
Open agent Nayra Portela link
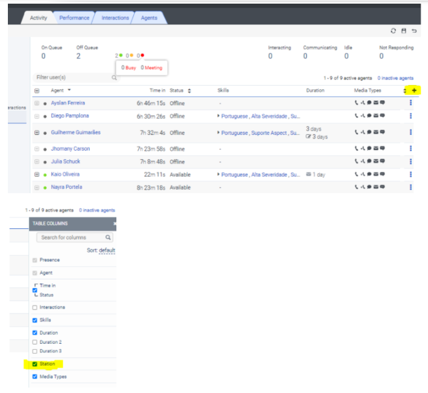[67, 187]
